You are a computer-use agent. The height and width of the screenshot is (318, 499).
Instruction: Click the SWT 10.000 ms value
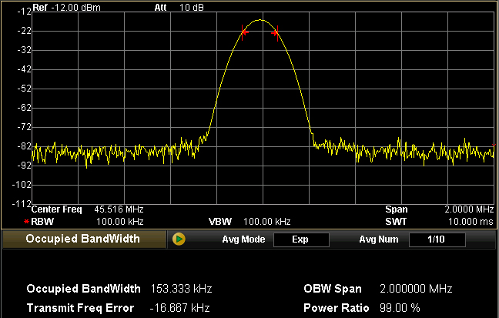coord(471,222)
